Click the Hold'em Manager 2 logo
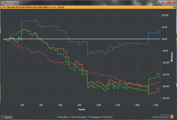 172,116
